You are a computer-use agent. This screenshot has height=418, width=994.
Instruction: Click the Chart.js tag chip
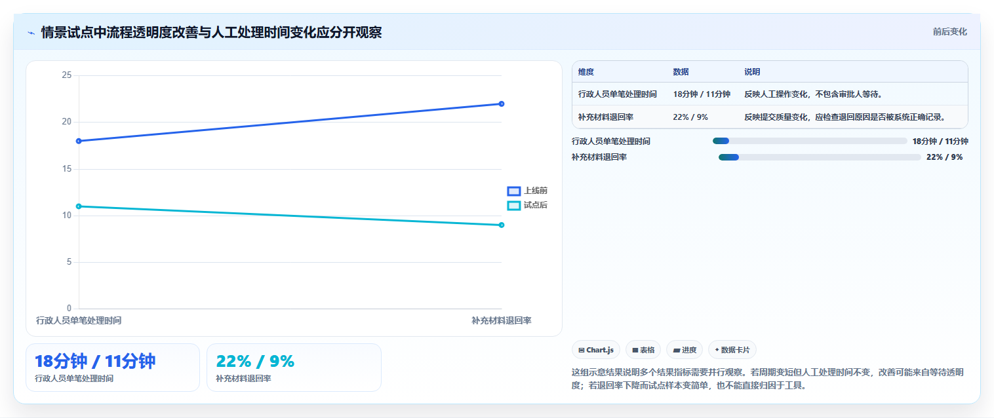coord(595,350)
